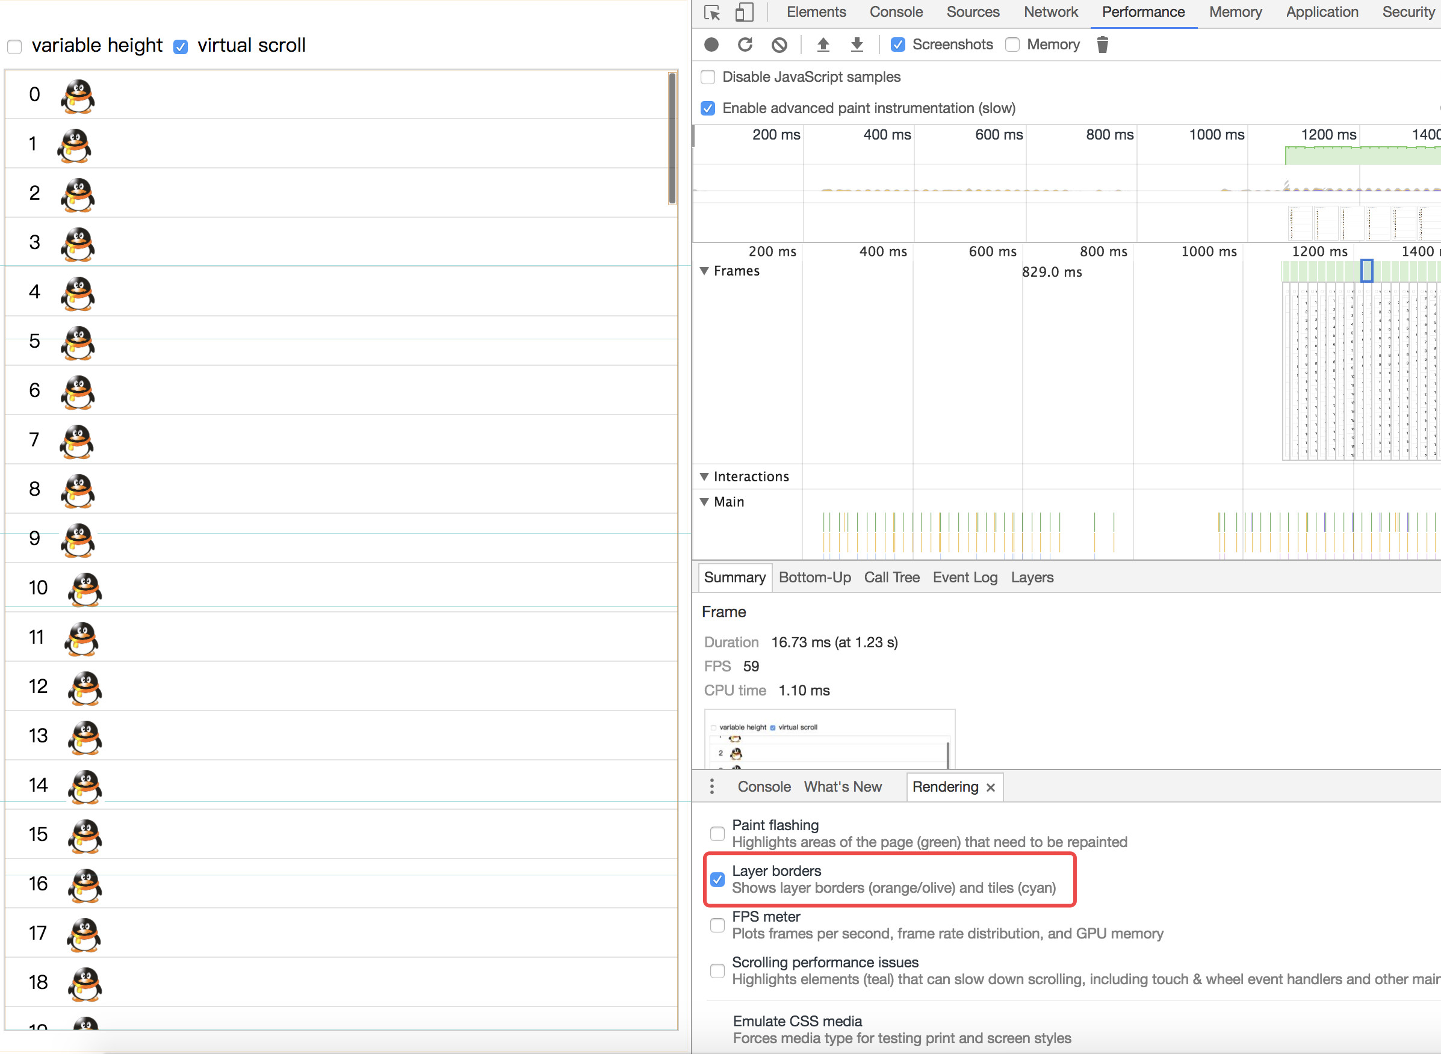Toggle the device toolbar icon

[744, 13]
